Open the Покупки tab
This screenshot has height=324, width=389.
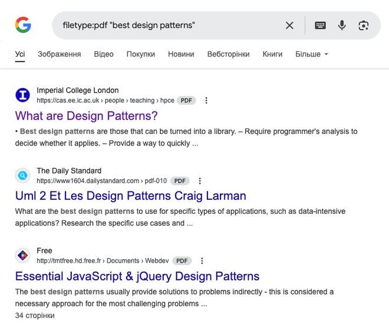click(x=141, y=54)
